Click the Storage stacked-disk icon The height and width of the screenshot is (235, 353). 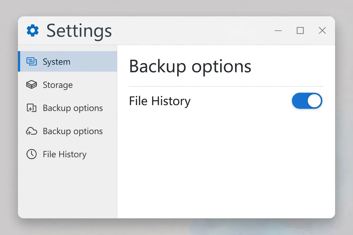[32, 85]
